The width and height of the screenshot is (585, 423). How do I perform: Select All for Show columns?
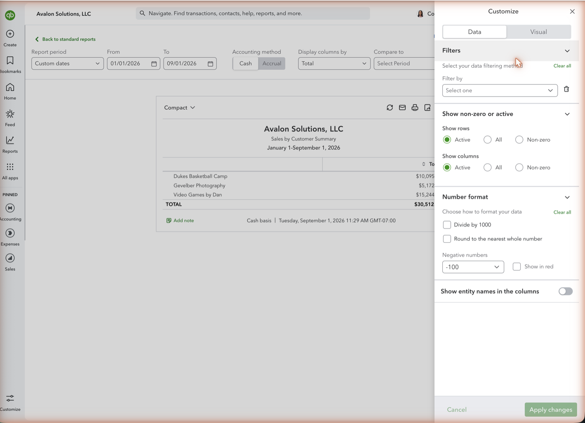click(x=487, y=167)
